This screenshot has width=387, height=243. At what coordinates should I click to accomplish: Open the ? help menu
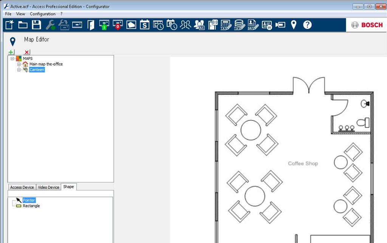62,14
